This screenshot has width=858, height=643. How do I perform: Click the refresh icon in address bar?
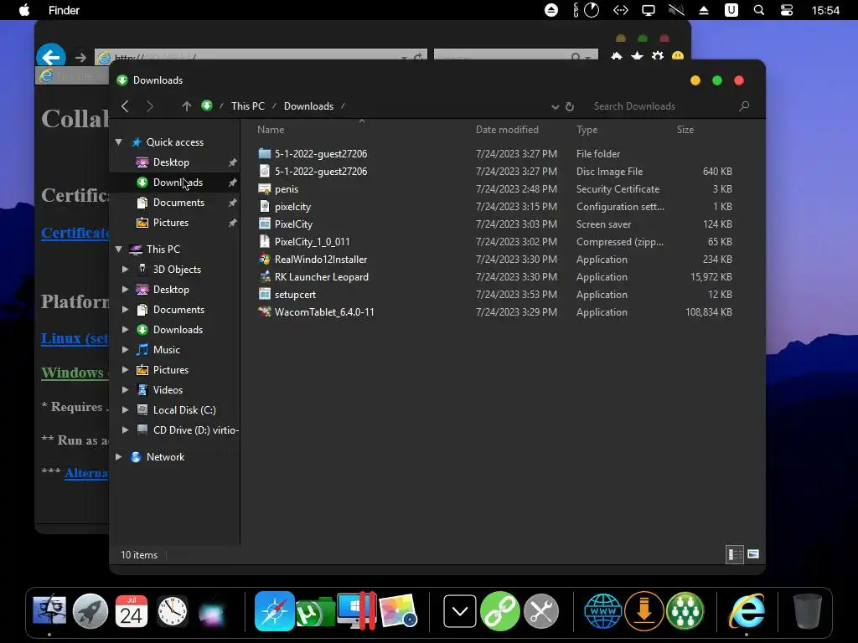(x=570, y=106)
